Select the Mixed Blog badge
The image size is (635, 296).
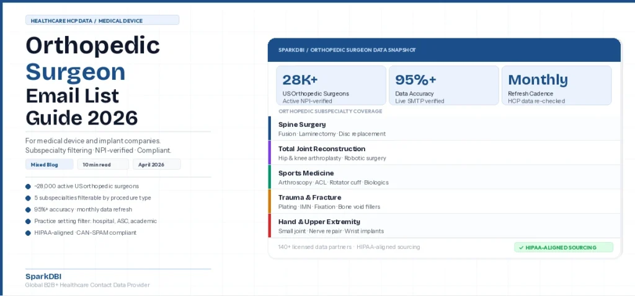click(x=48, y=165)
